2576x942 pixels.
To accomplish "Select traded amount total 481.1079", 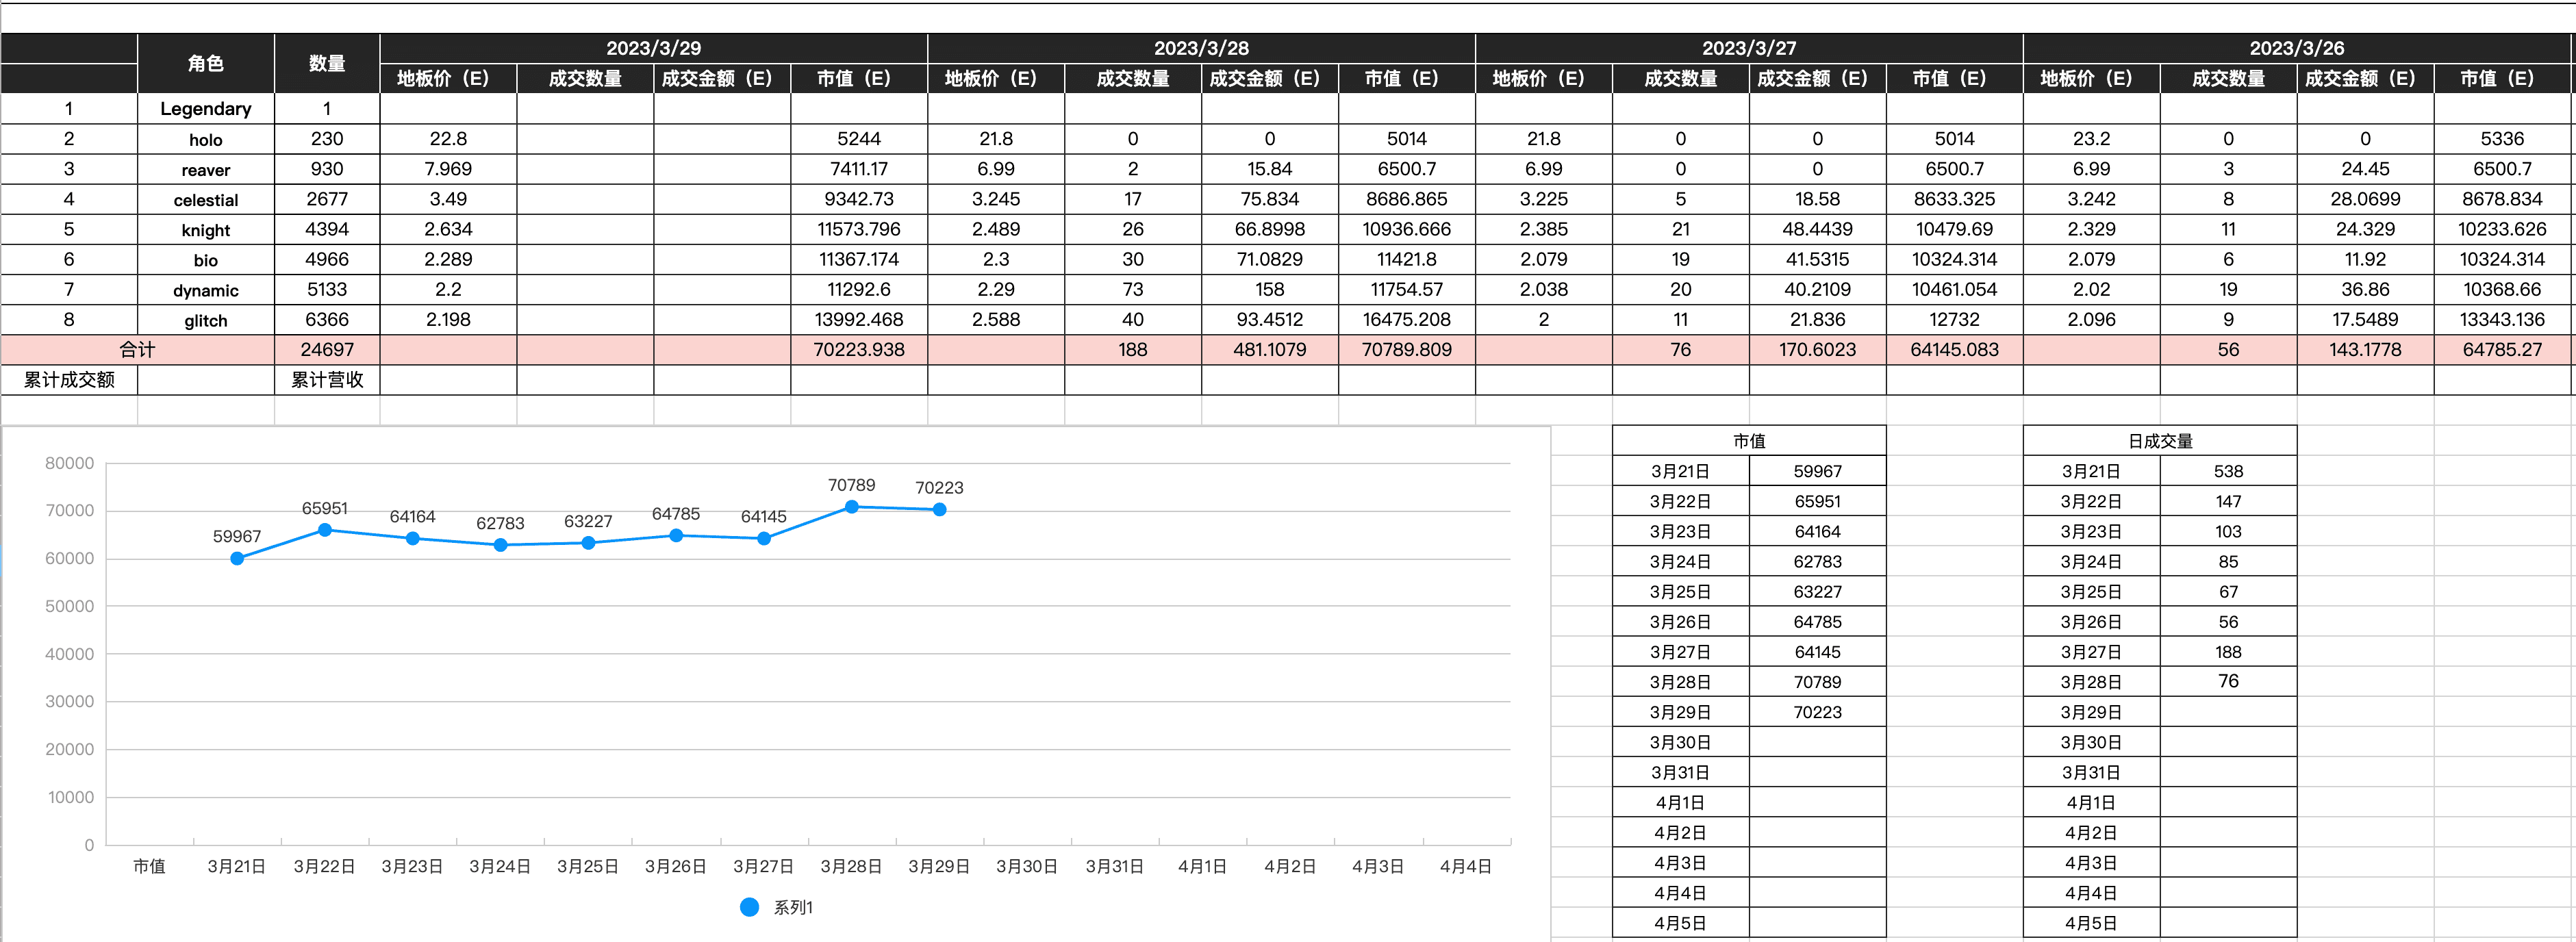I will point(1270,350).
